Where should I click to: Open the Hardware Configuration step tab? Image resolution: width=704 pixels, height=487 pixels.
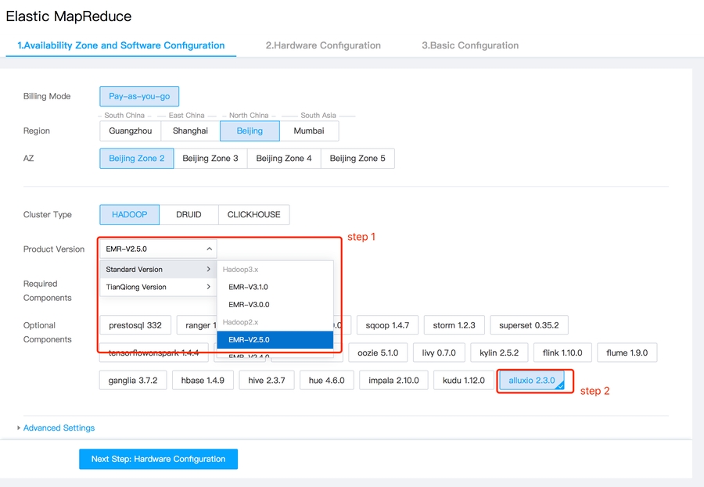[323, 45]
